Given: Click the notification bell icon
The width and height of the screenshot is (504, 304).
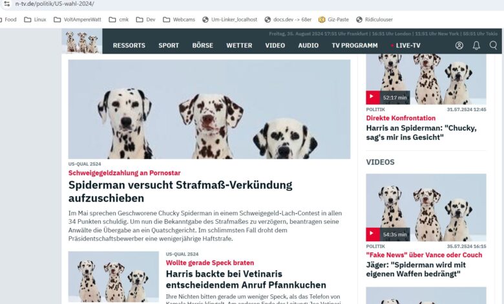Looking at the screenshot, I should pos(476,45).
